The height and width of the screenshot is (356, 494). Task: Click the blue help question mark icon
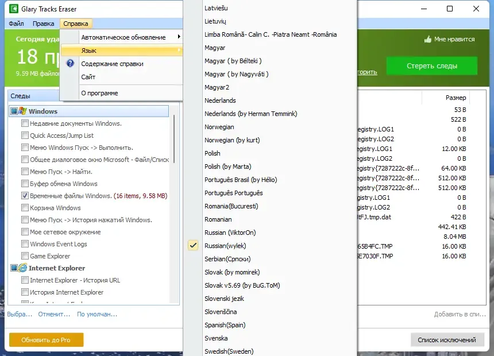click(70, 63)
